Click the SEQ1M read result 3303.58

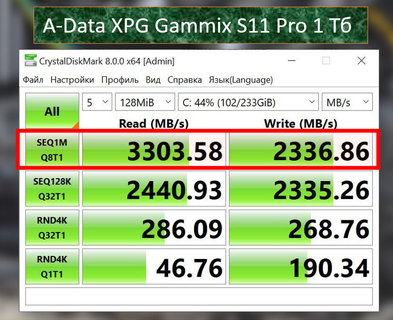[154, 150]
